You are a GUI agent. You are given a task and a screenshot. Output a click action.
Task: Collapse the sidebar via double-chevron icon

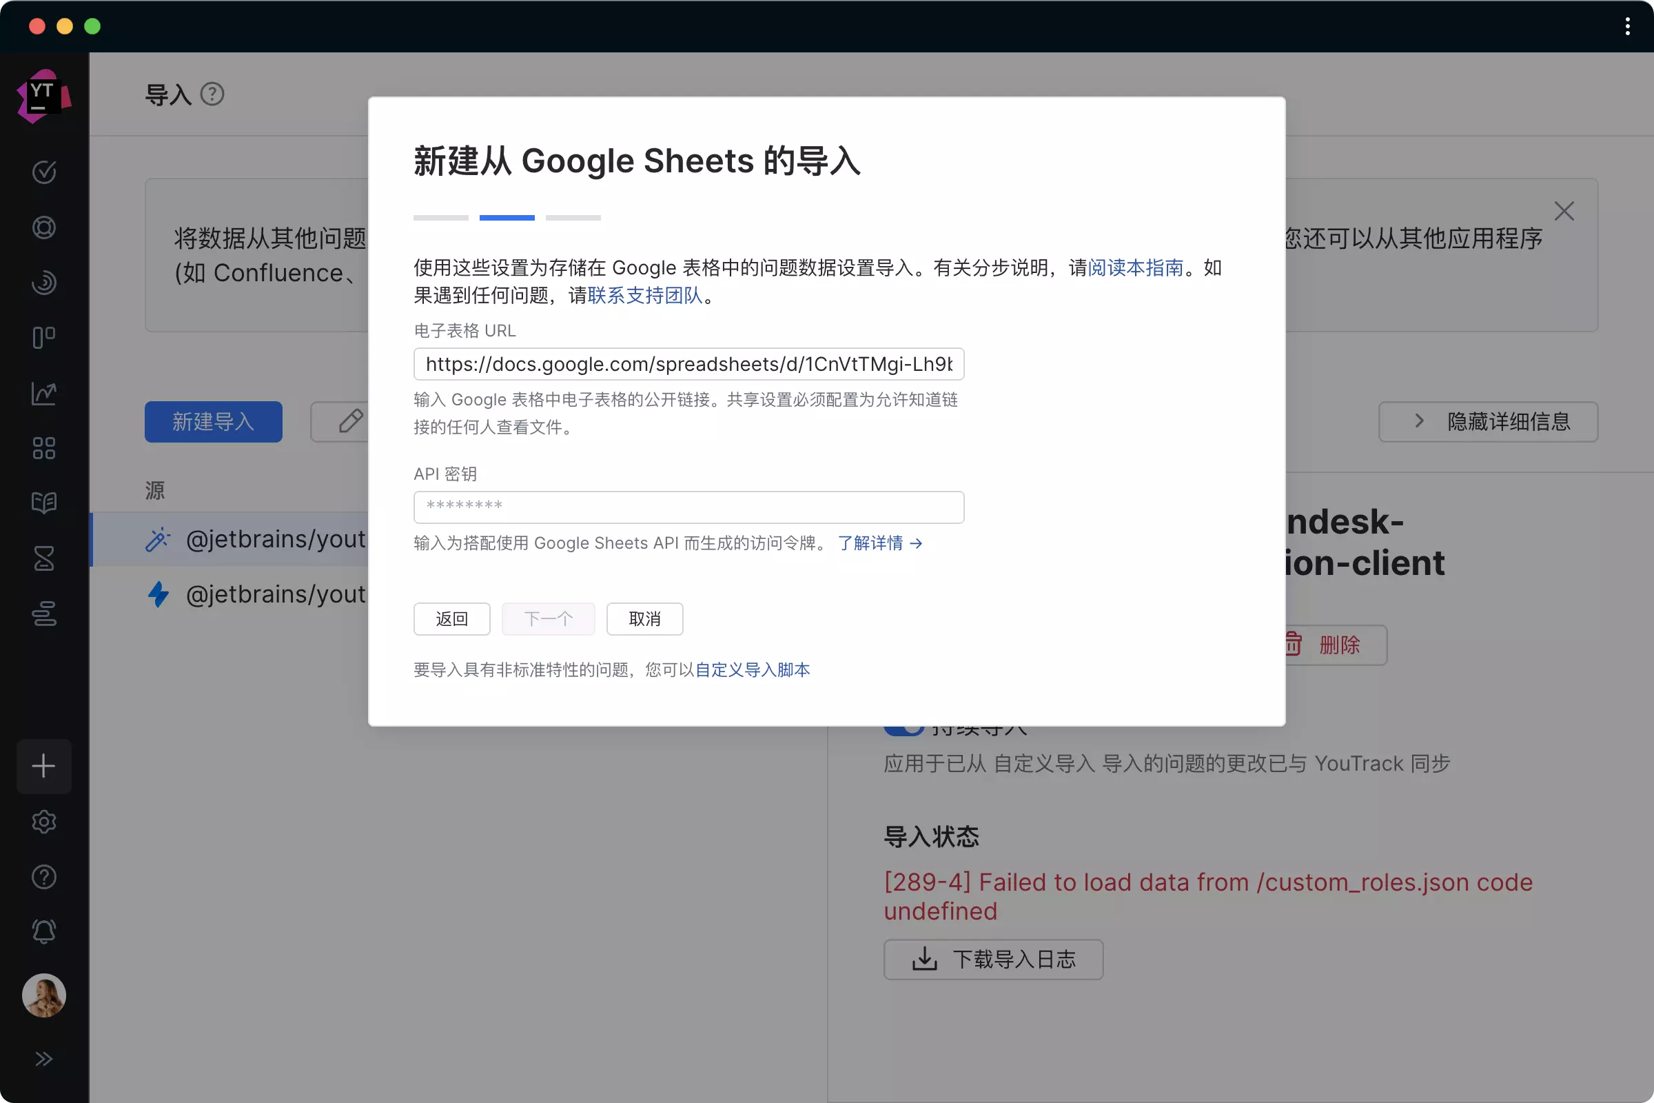click(44, 1059)
